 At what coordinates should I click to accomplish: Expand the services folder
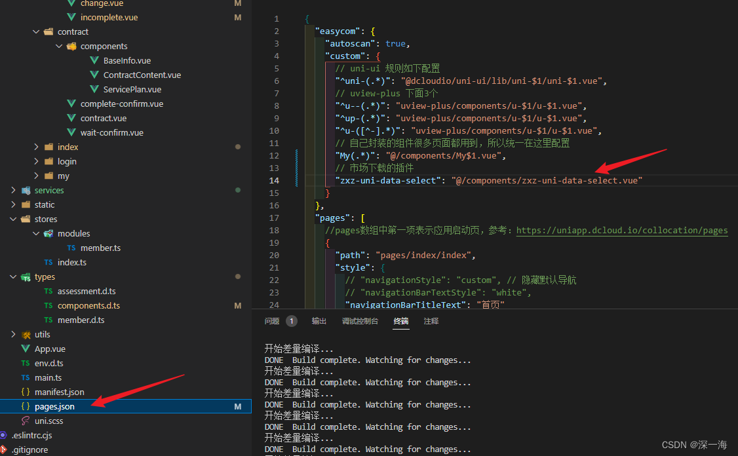coord(12,190)
